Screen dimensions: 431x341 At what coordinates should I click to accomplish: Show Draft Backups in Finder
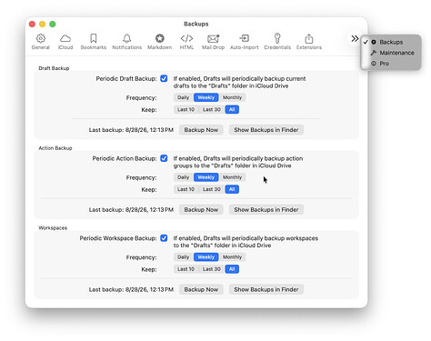pyautogui.click(x=266, y=130)
